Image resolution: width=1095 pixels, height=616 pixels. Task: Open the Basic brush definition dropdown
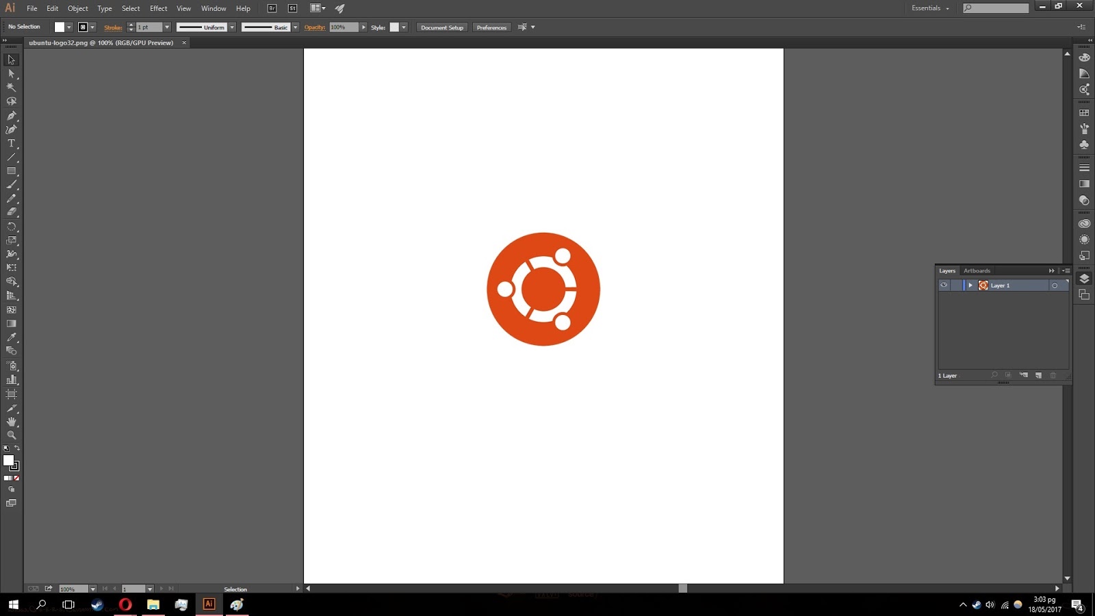(296, 27)
